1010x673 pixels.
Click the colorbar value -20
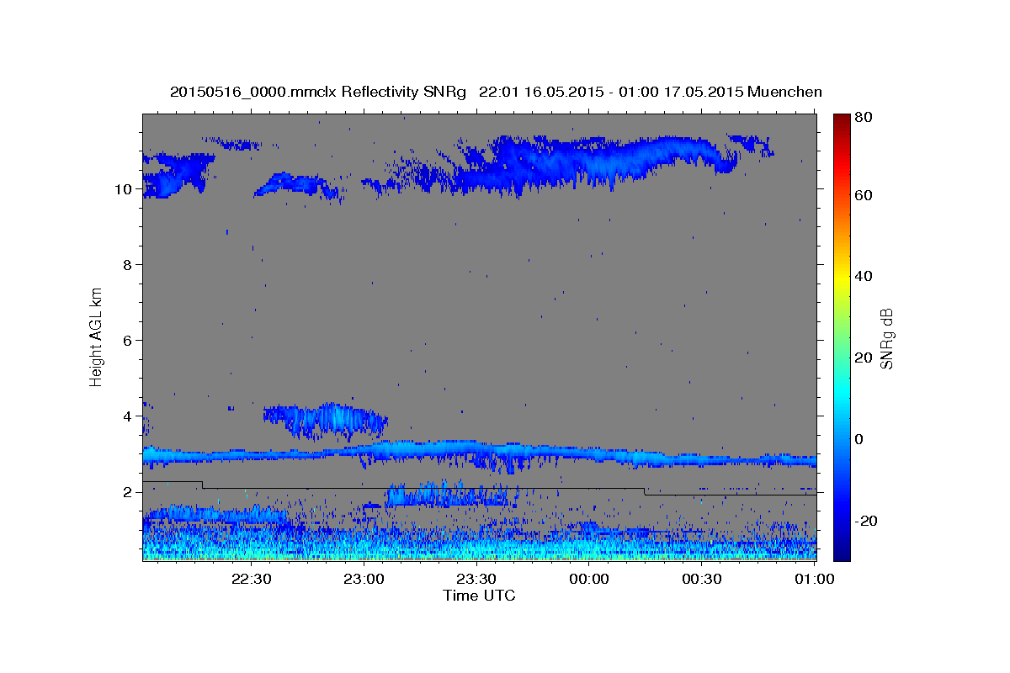pyautogui.click(x=868, y=521)
